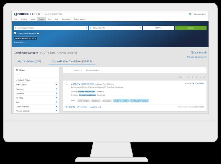Click the Forward arrow icon on Zachery's card
This screenshot has height=164, width=221.
[78, 107]
